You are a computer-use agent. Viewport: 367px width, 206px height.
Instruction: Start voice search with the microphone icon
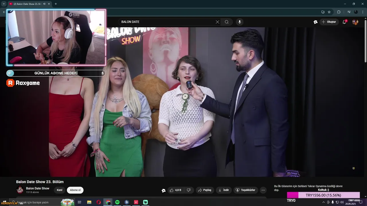point(240,22)
